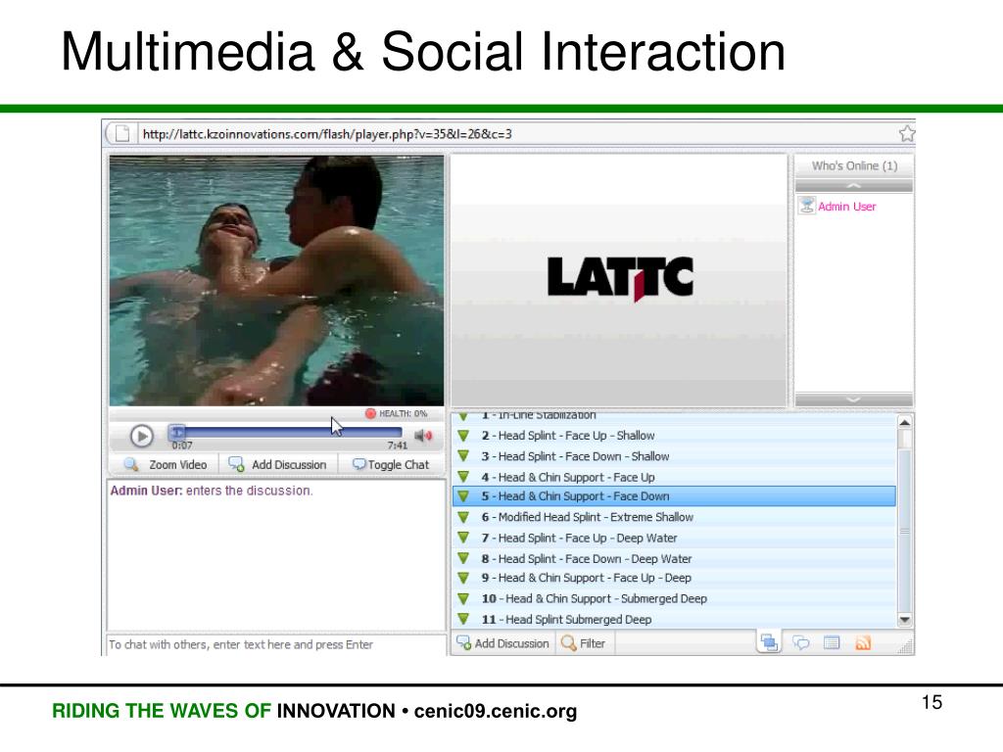Click green arrow beside chapter 5
The image size is (1003, 752).
pos(463,495)
